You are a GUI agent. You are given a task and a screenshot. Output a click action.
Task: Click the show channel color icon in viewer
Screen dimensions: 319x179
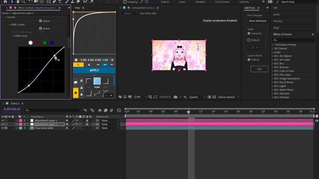[185, 97]
